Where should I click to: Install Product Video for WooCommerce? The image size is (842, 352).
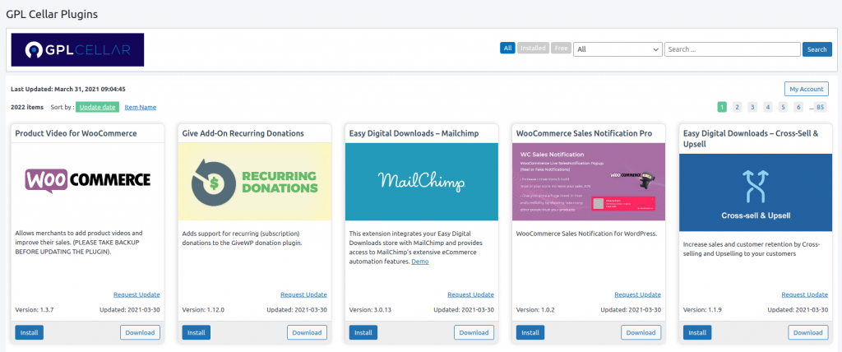click(29, 332)
